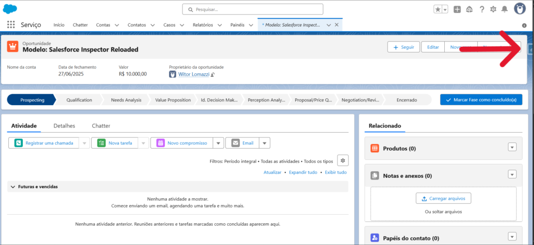Open user profile avatar menu
Viewport: 534px width, 245px height.
pyautogui.click(x=520, y=9)
